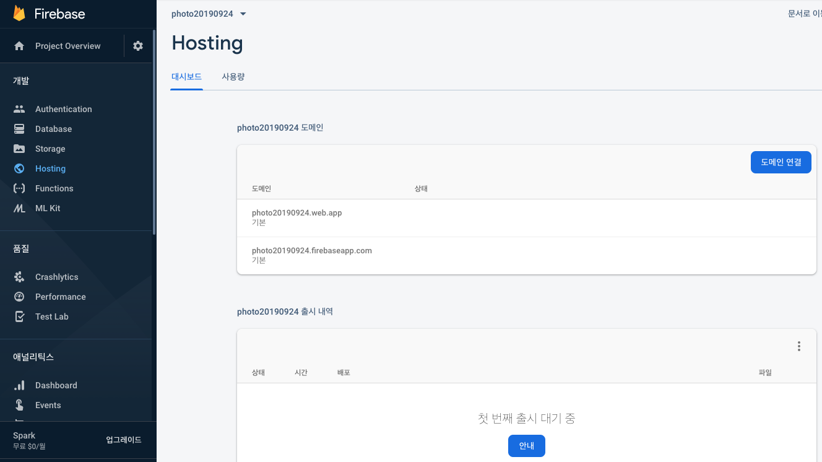Switch to the 사용량 tab
The width and height of the screenshot is (822, 462).
point(233,77)
